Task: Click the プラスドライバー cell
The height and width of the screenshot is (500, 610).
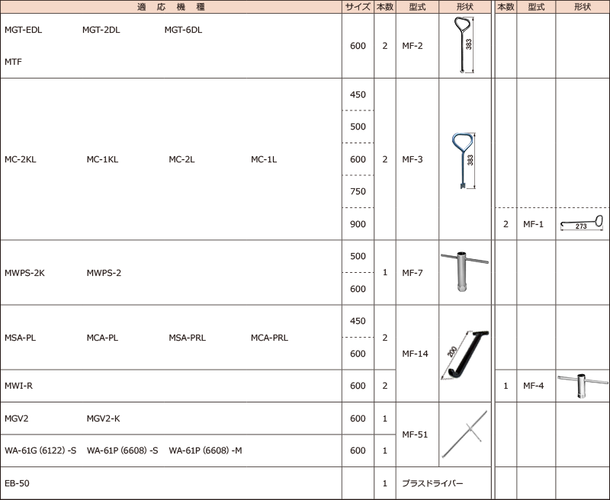Action: tap(444, 483)
